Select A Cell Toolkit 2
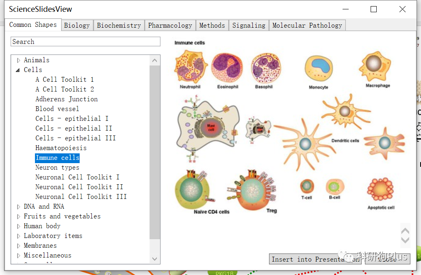The width and height of the screenshot is (421, 275). coord(65,89)
